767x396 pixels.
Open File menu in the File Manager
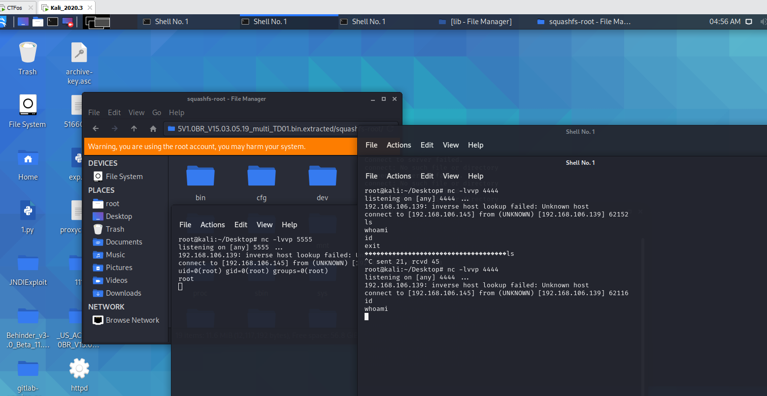[x=94, y=112]
